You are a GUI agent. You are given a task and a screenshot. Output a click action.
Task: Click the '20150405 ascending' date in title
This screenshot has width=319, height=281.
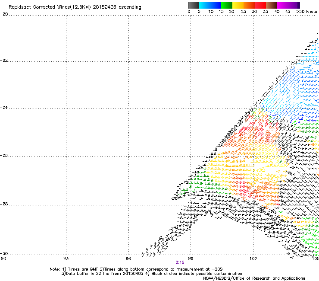point(117,7)
